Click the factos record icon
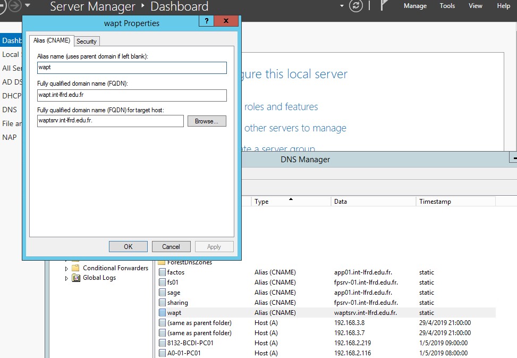This screenshot has height=358, width=517. [162, 272]
